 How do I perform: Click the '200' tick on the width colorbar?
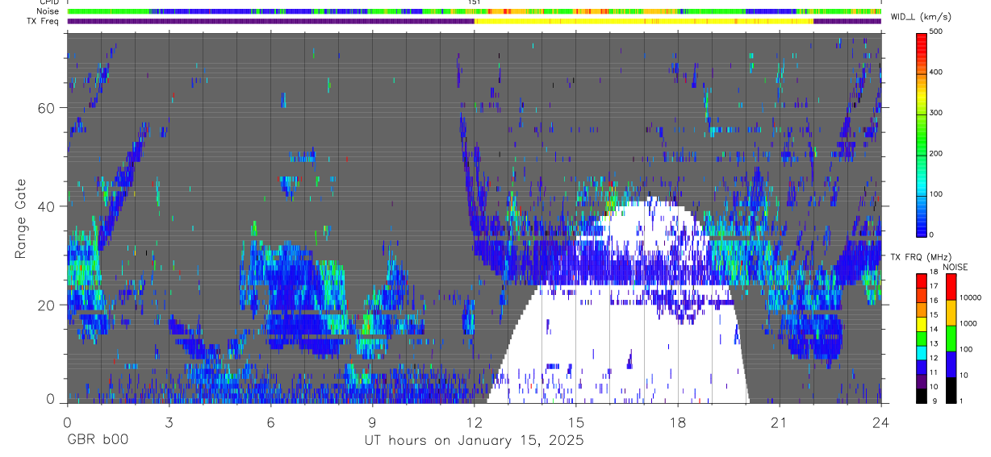click(937, 154)
